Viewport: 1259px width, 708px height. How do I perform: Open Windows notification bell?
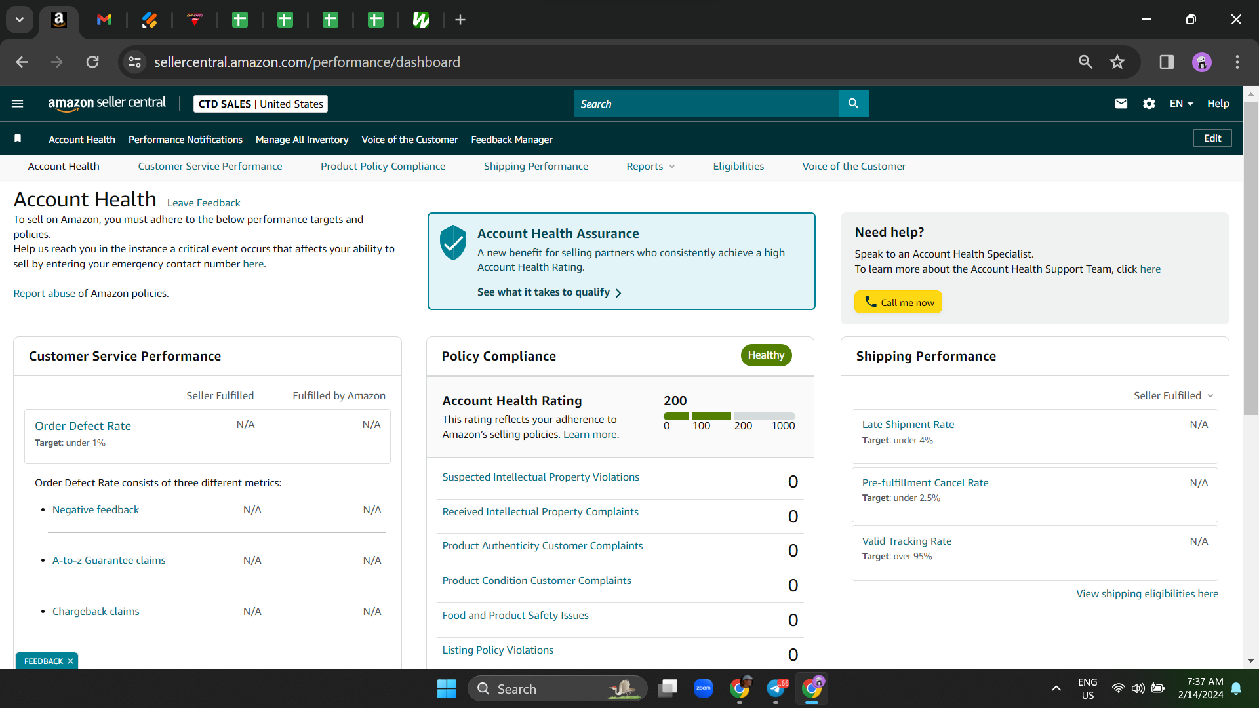point(1236,688)
